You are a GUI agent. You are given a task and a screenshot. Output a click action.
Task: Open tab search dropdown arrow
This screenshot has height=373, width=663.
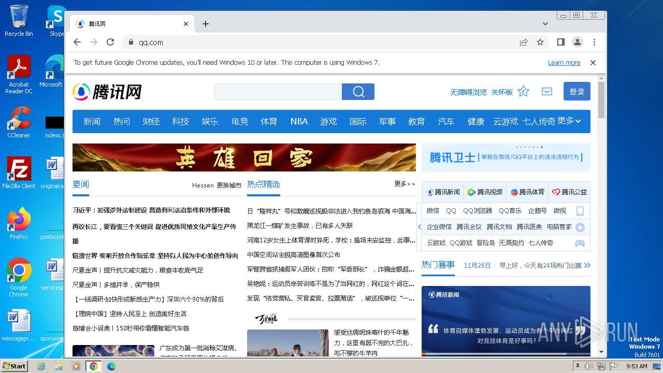[x=545, y=24]
